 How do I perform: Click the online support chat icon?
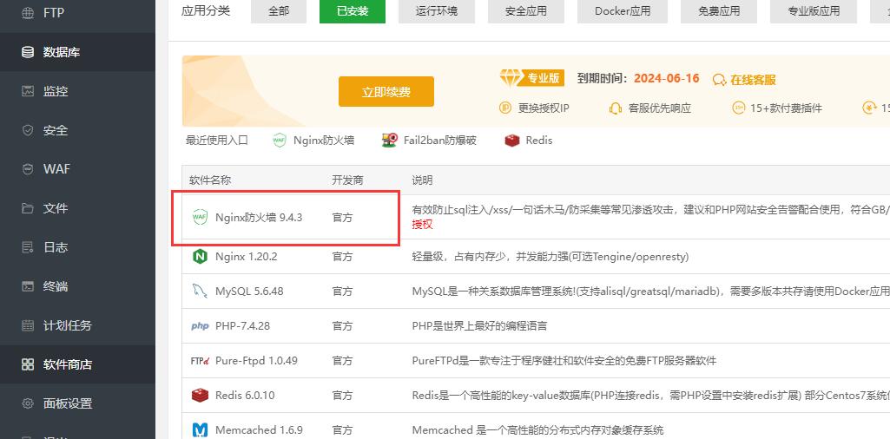click(x=719, y=80)
